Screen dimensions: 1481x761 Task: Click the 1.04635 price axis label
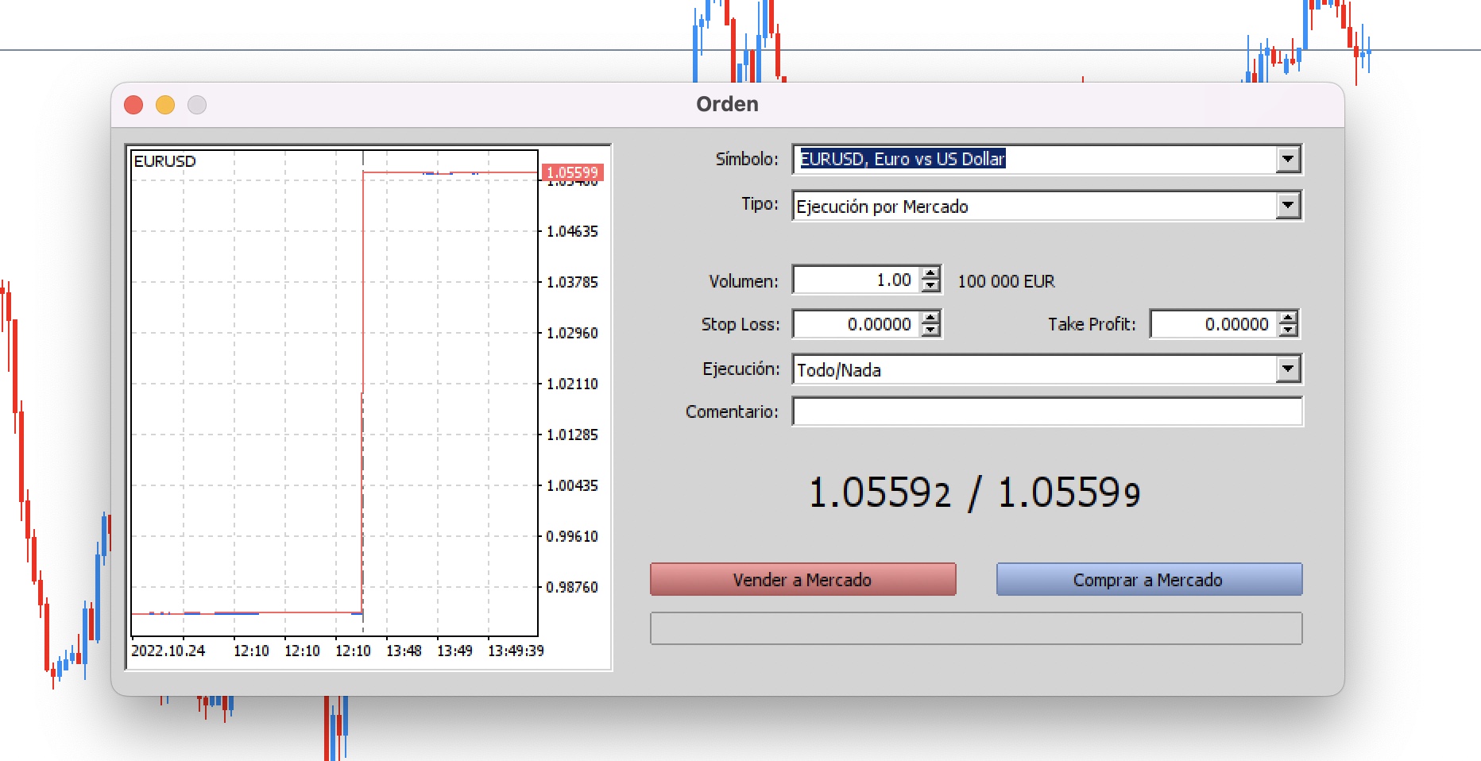point(572,231)
